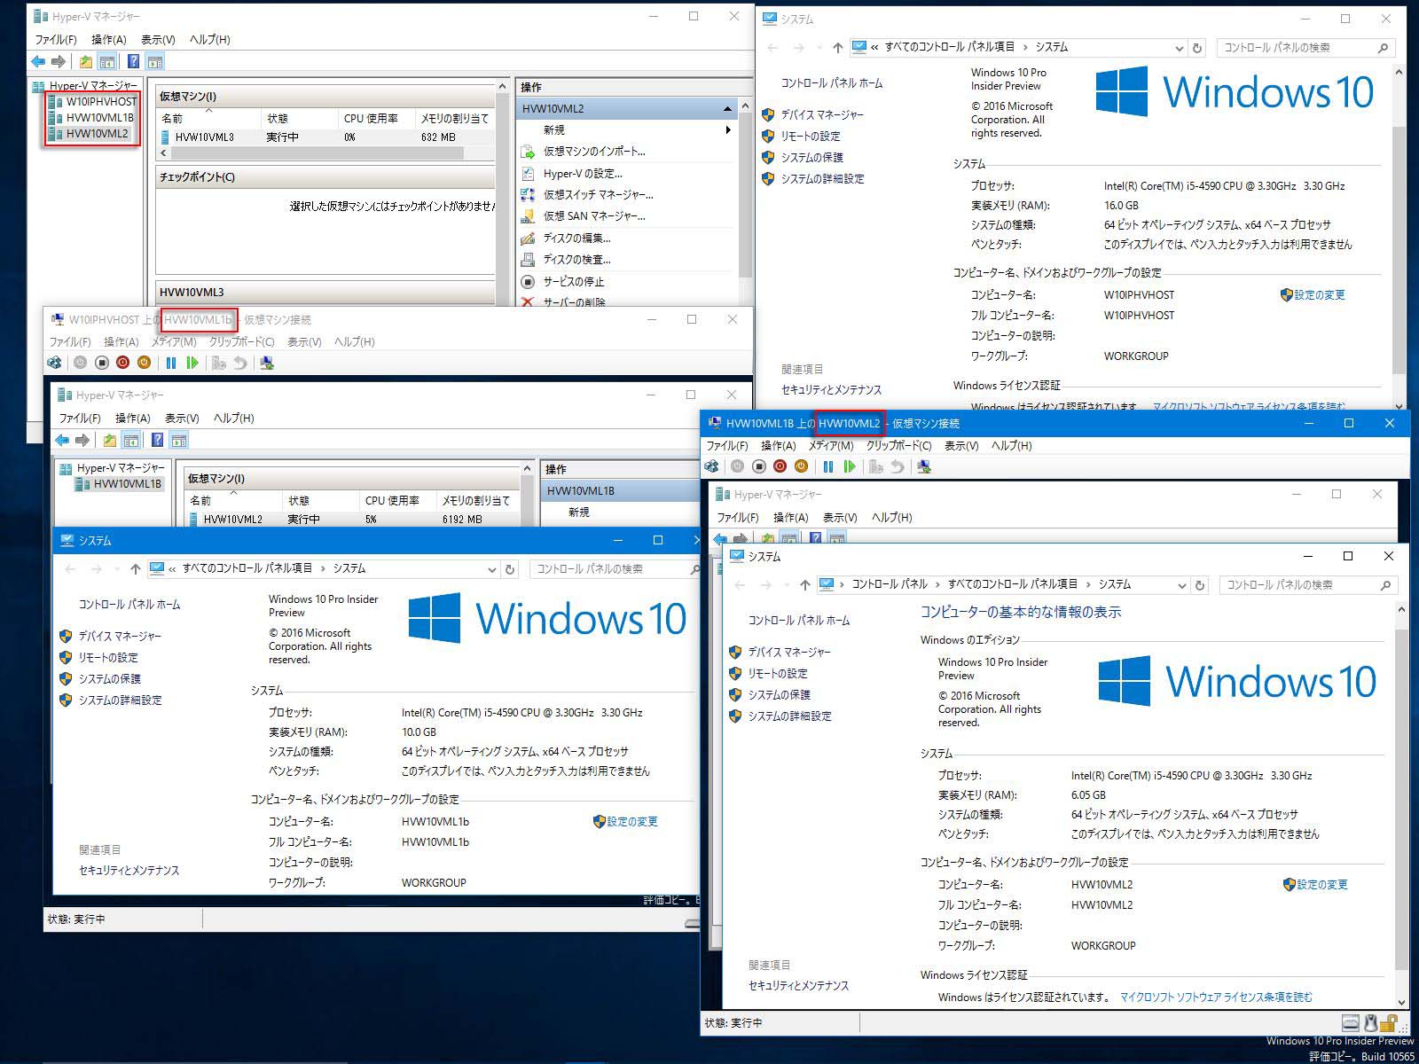Click Help icon in HVW10VML1B Hyper-V Manager toolbar
Screen dimensions: 1419x1064
point(157,440)
